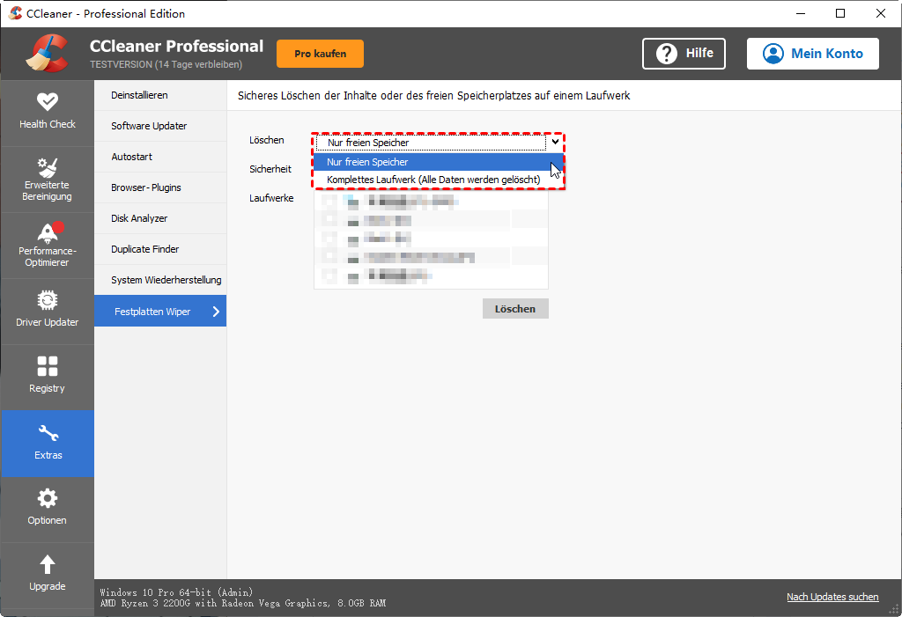Choose 'Nur freien Speicher' dropdown option

438,162
